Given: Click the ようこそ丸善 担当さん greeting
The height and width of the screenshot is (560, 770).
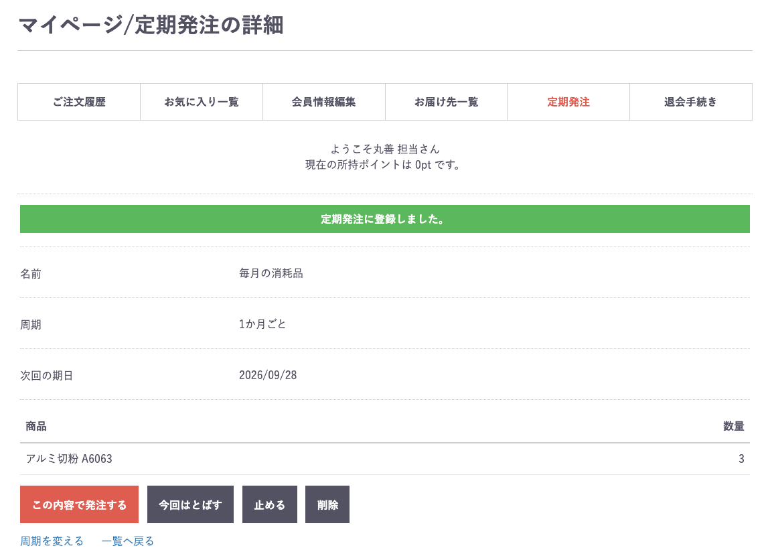Looking at the screenshot, I should tap(385, 149).
